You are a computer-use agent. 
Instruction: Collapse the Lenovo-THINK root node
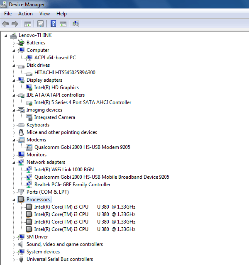point(6,36)
